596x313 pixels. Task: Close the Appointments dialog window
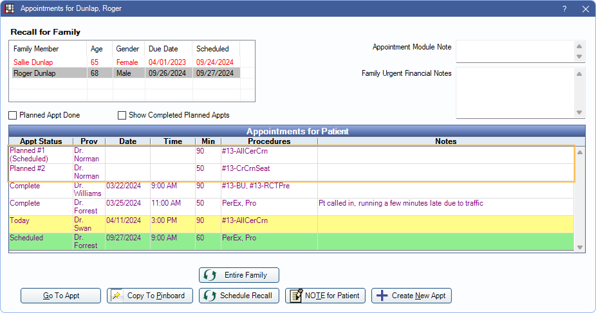click(584, 9)
